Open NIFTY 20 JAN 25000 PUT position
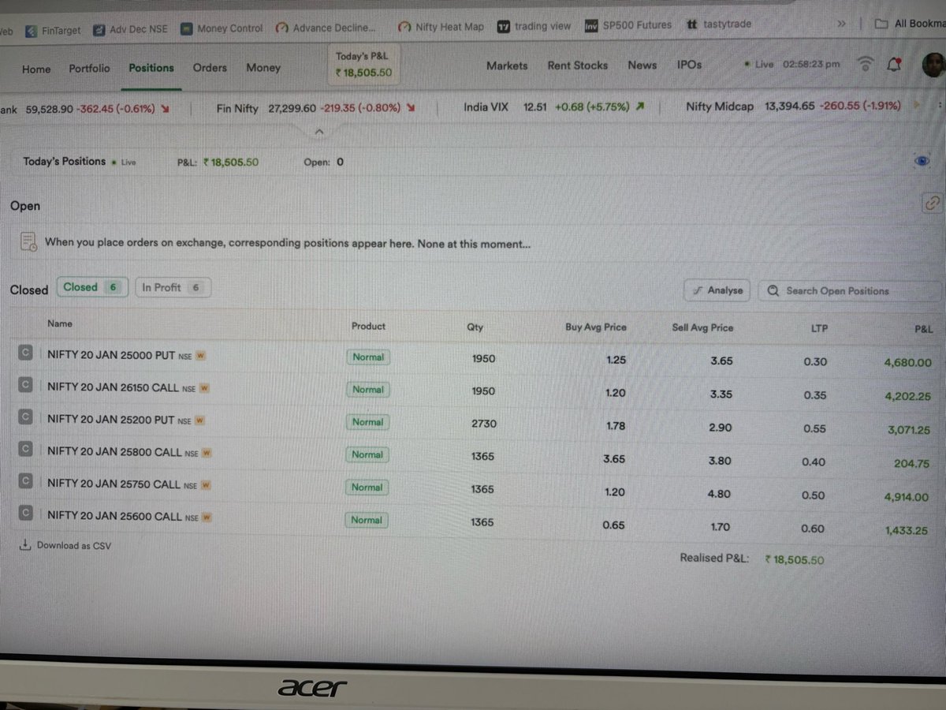Viewport: 946px width, 710px height. [111, 356]
